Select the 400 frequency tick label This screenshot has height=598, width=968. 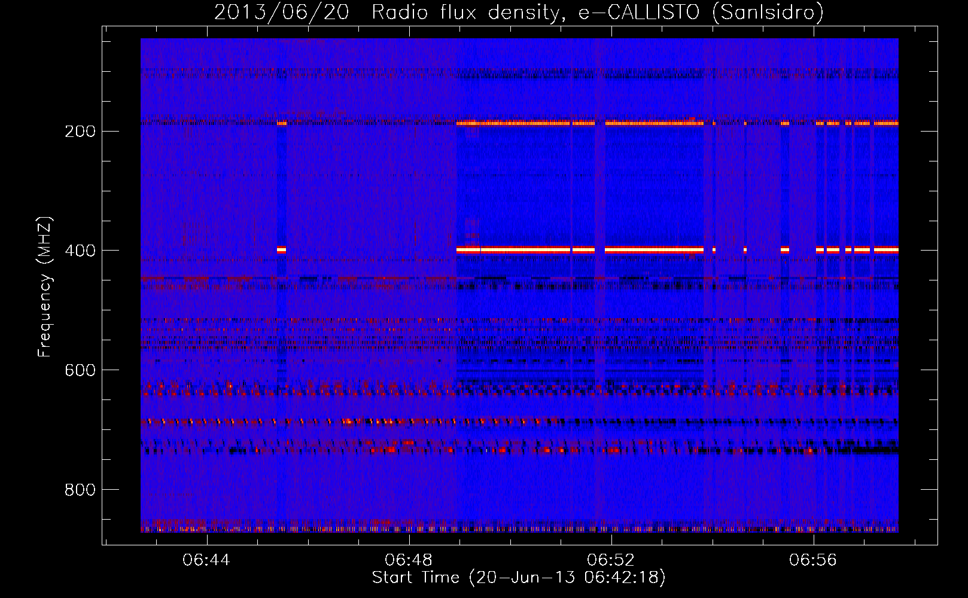(80, 251)
